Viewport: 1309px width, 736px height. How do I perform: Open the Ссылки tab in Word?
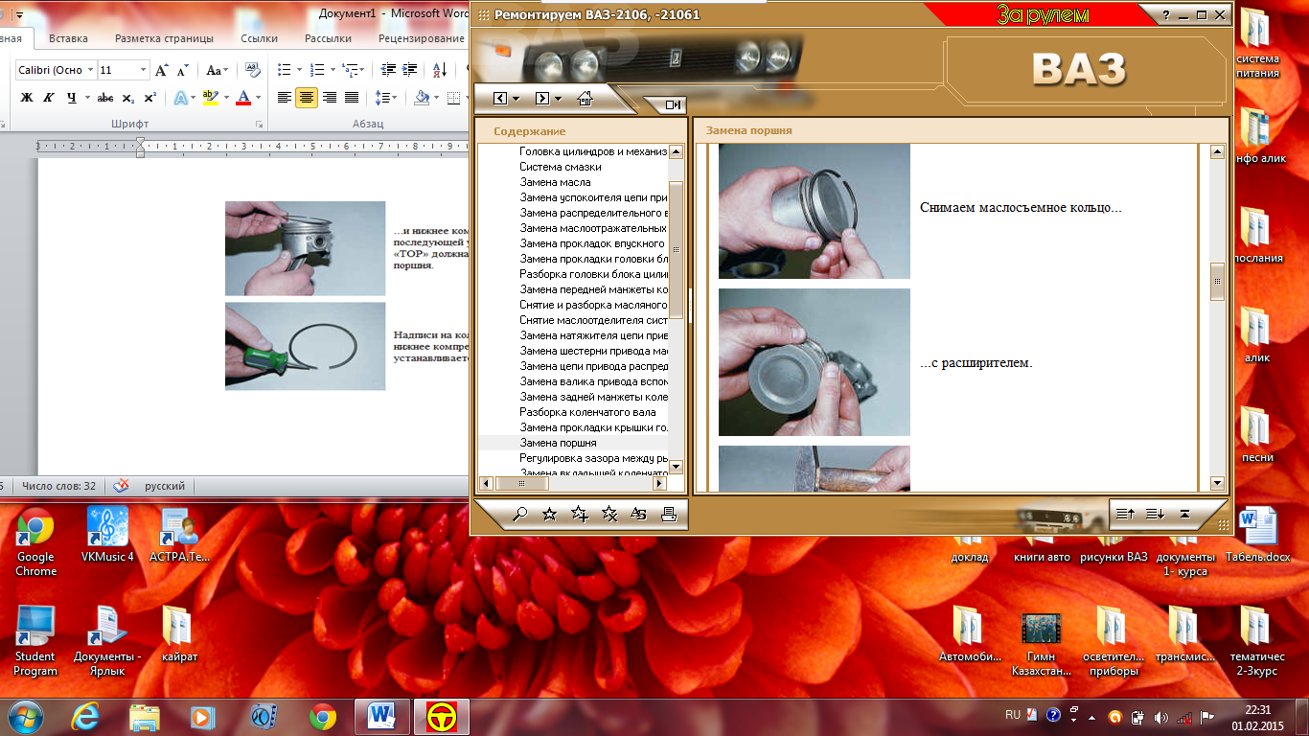coord(259,38)
